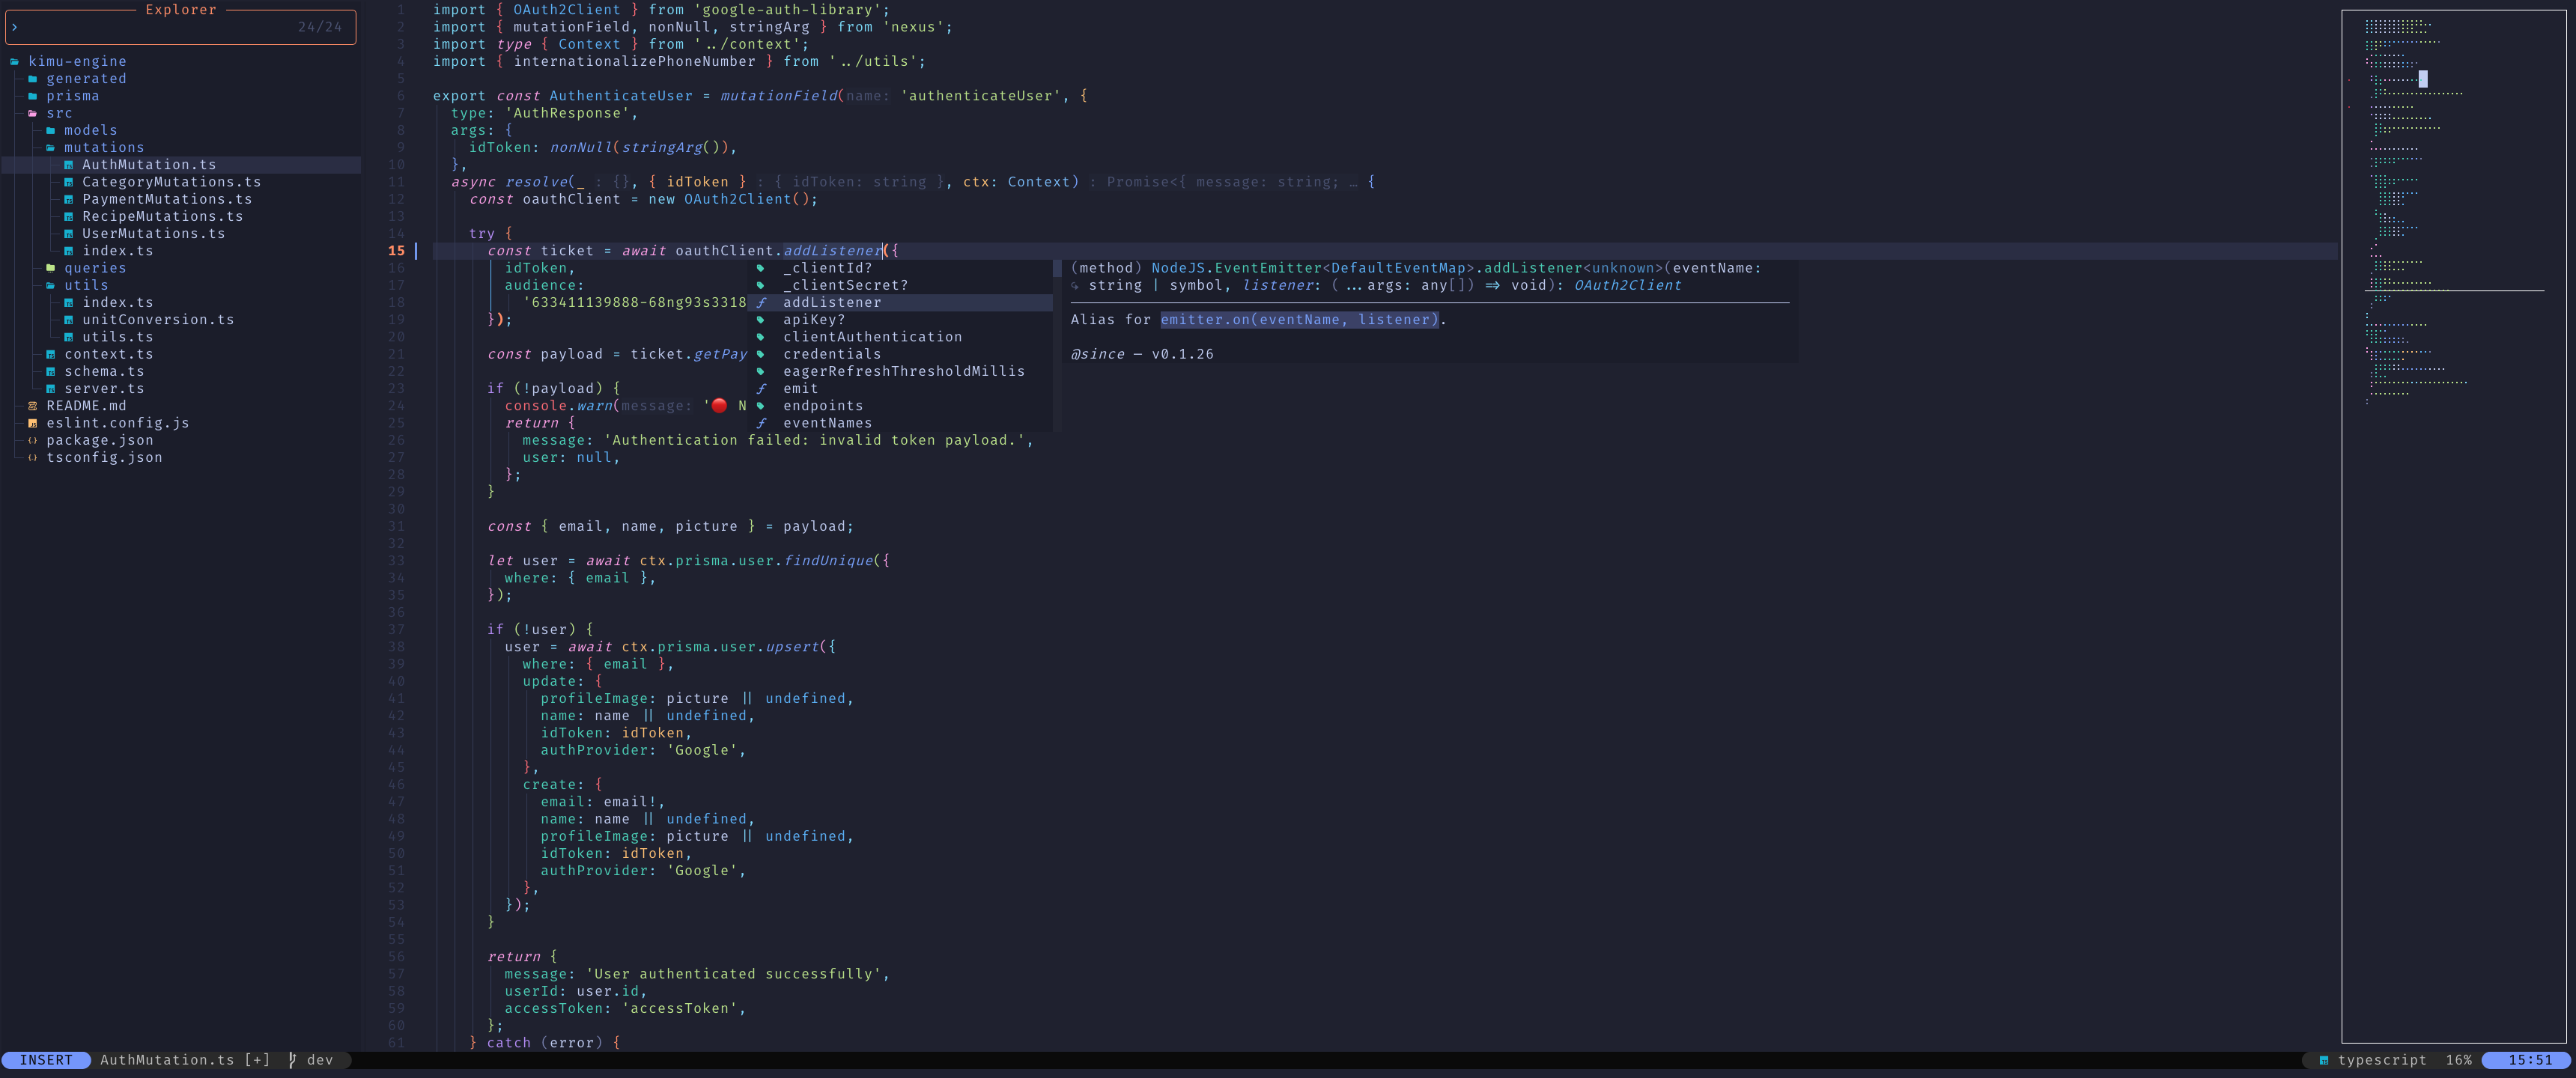Screen dimensions: 2576x1078
Task: Select the clientAuthentication completion item
Action: pos(871,337)
